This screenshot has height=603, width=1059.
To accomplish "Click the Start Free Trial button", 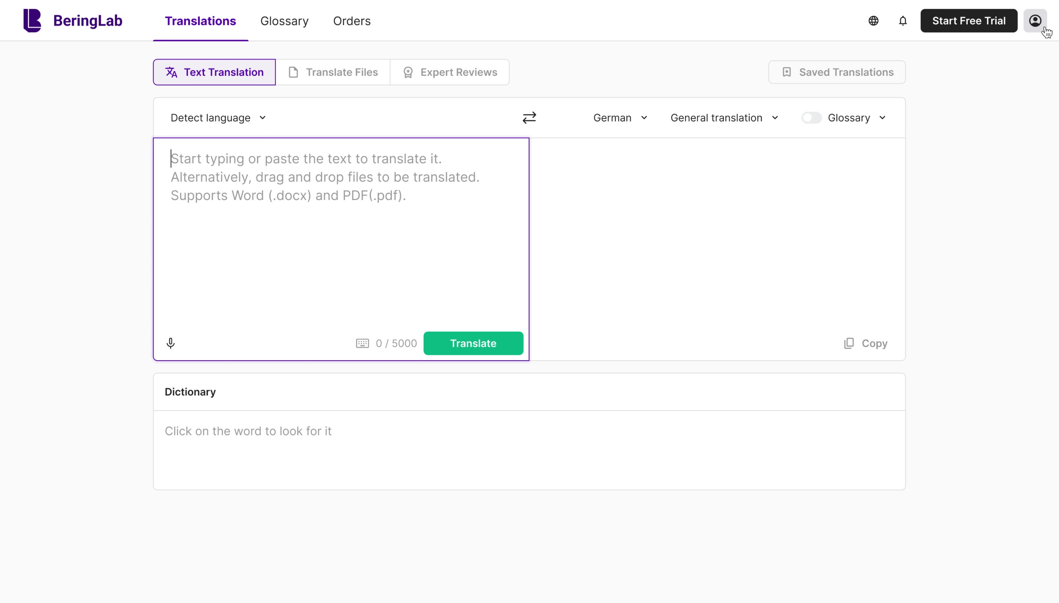I will point(969,21).
